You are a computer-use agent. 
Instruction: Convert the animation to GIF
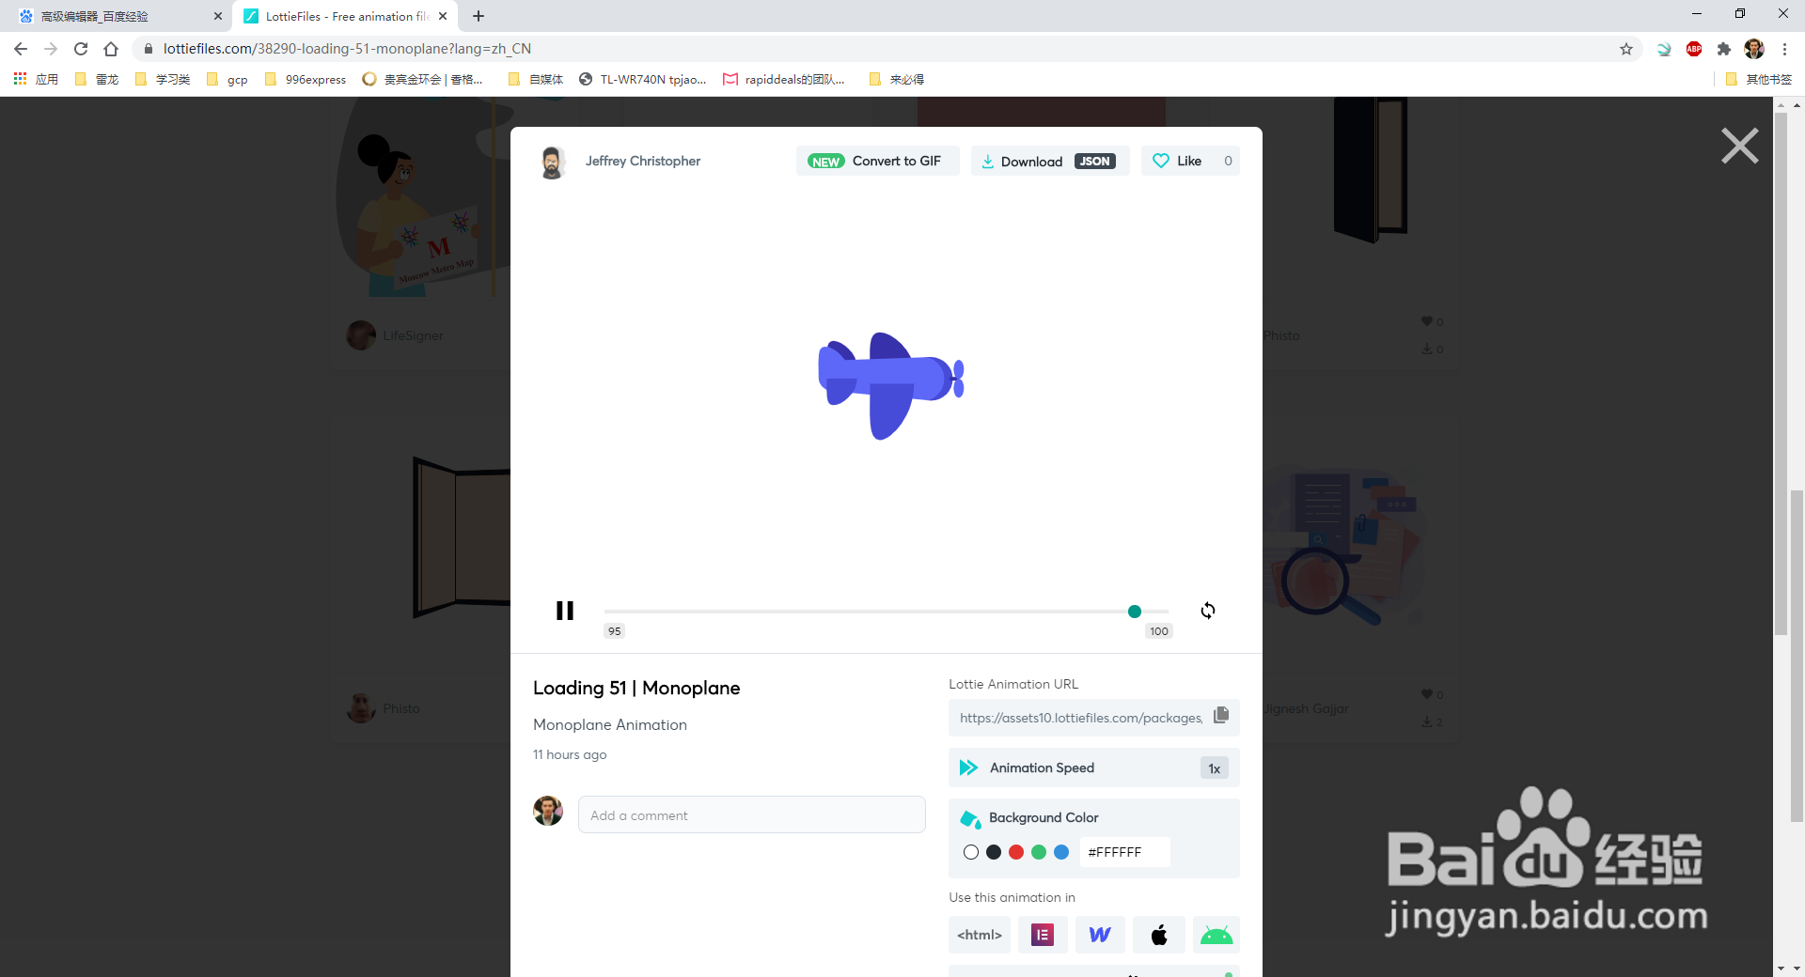coord(877,161)
